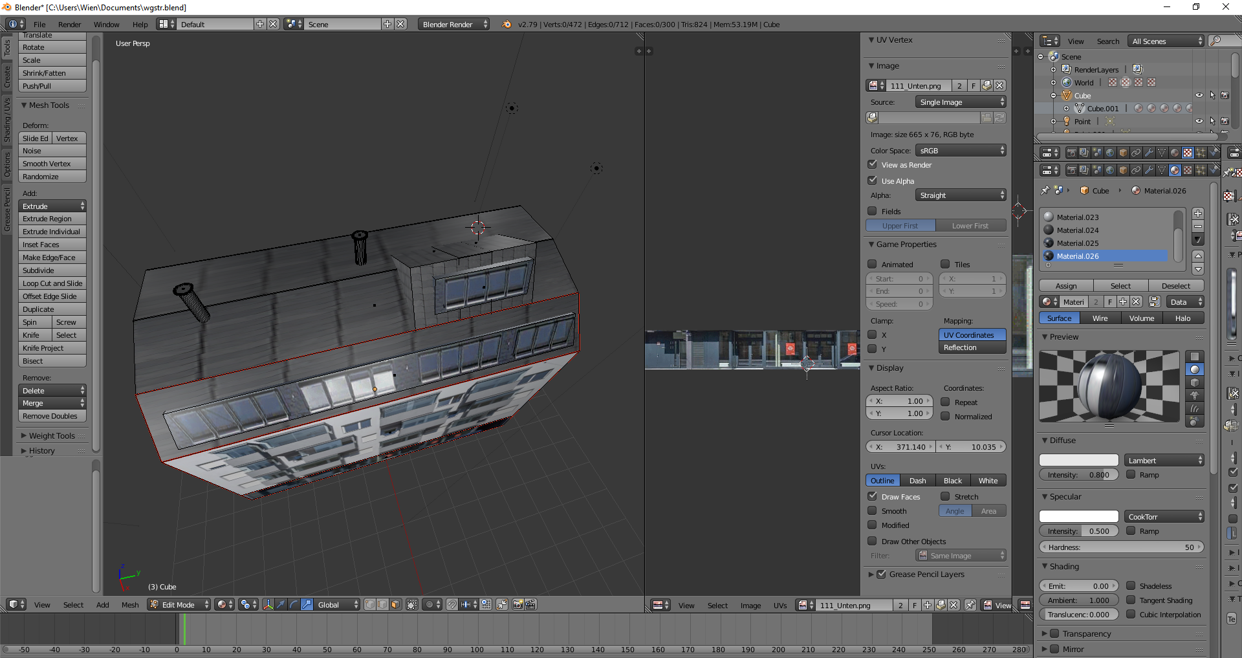Move material slot up with arrow
This screenshot has height=658, width=1242.
(x=1198, y=256)
